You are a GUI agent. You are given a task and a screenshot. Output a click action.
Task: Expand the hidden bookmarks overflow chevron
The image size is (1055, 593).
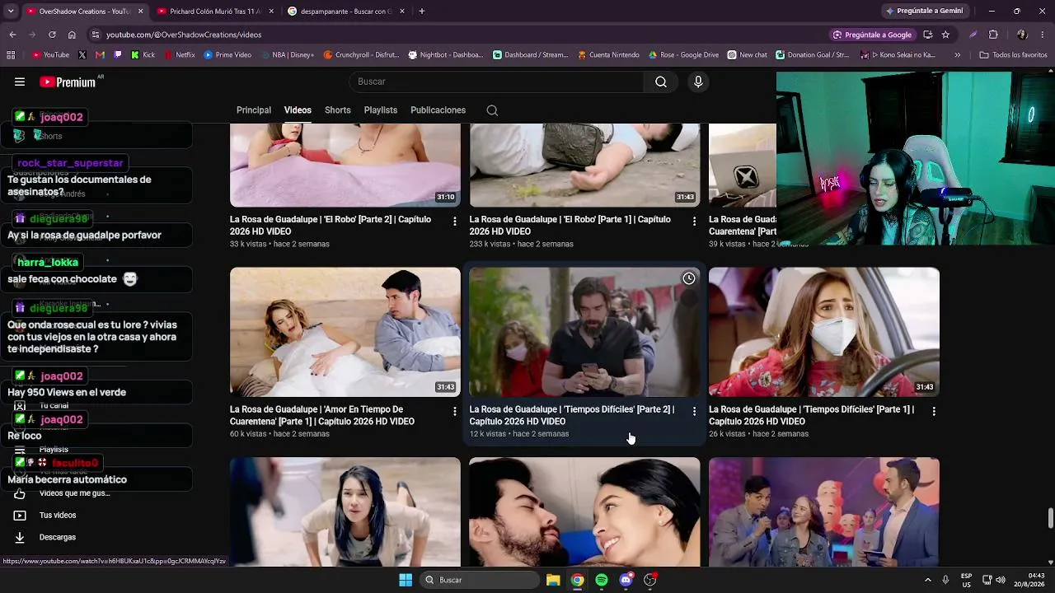[x=957, y=55]
